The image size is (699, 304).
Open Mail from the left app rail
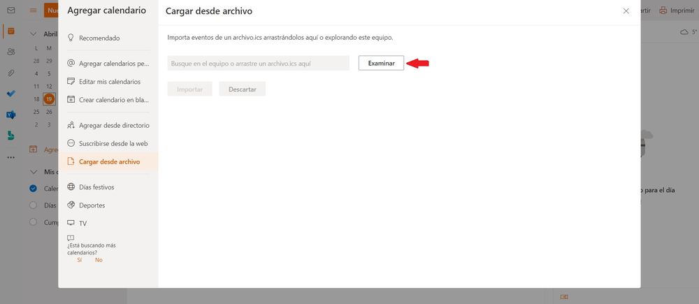point(10,10)
